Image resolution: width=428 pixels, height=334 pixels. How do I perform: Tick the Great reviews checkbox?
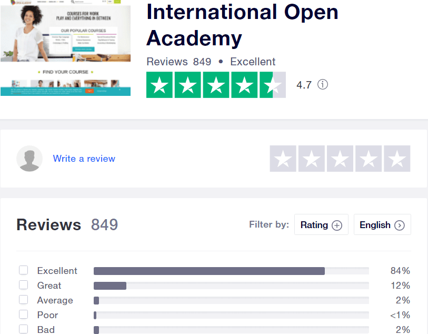(24, 285)
